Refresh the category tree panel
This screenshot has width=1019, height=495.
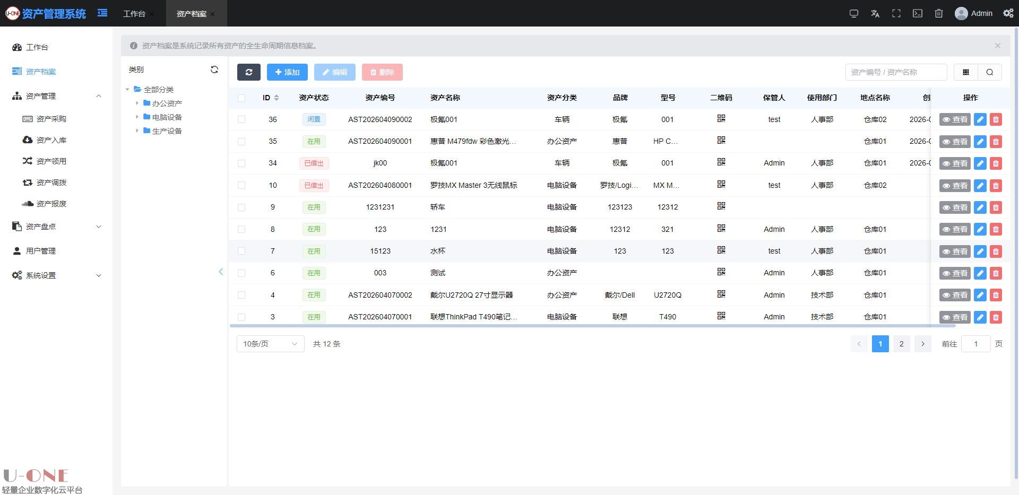214,70
